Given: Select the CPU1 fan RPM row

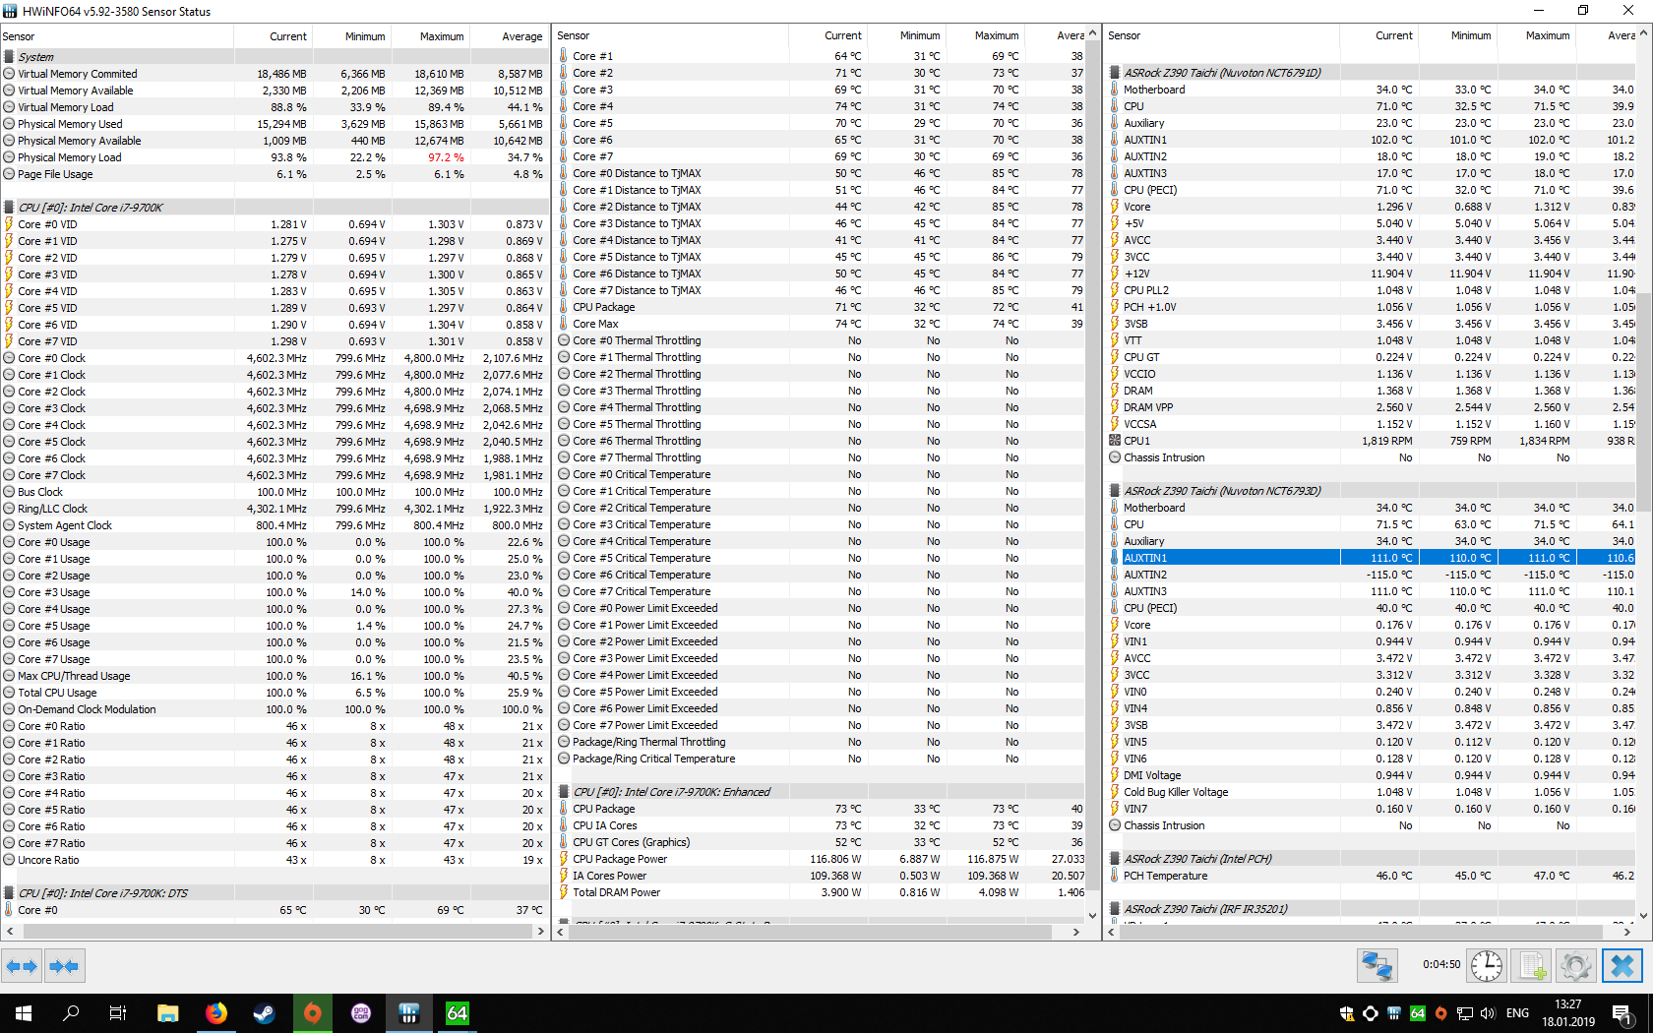Looking at the screenshot, I should pos(1372,441).
